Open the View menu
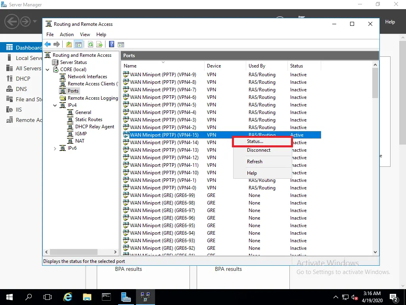 (x=85, y=35)
